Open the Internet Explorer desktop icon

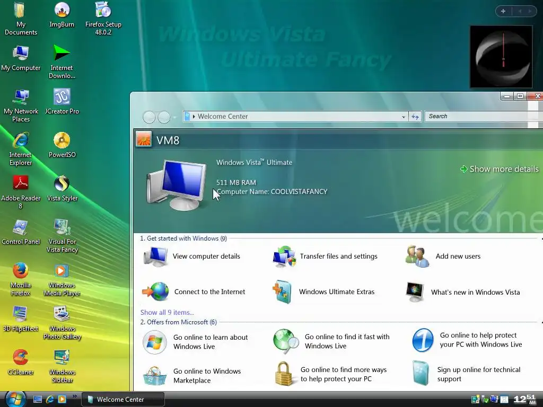[21, 149]
